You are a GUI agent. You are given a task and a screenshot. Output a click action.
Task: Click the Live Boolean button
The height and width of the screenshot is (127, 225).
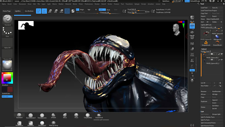[x=29, y=11]
